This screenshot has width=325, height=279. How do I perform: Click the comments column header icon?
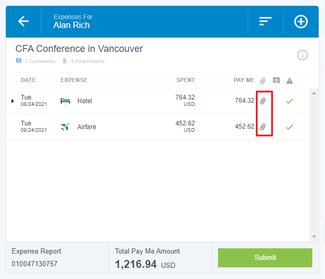276,80
